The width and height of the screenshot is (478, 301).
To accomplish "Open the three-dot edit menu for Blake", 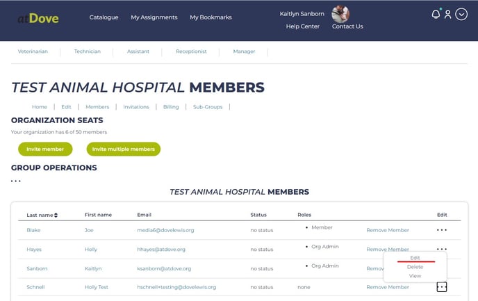I will [442, 230].
